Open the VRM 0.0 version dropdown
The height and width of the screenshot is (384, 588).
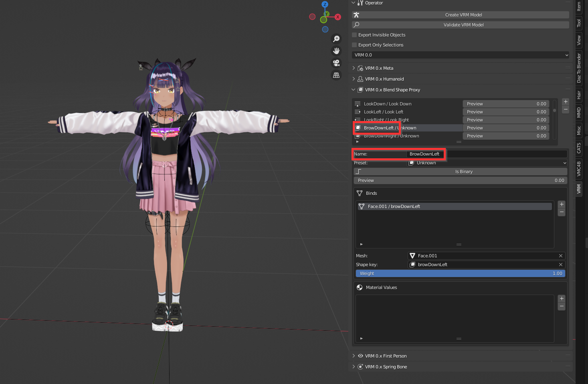pyautogui.click(x=460, y=55)
